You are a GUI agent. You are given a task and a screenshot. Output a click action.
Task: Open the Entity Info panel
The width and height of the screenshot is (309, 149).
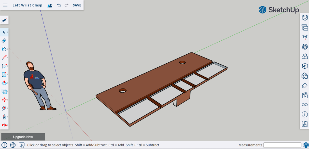coord(305,18)
